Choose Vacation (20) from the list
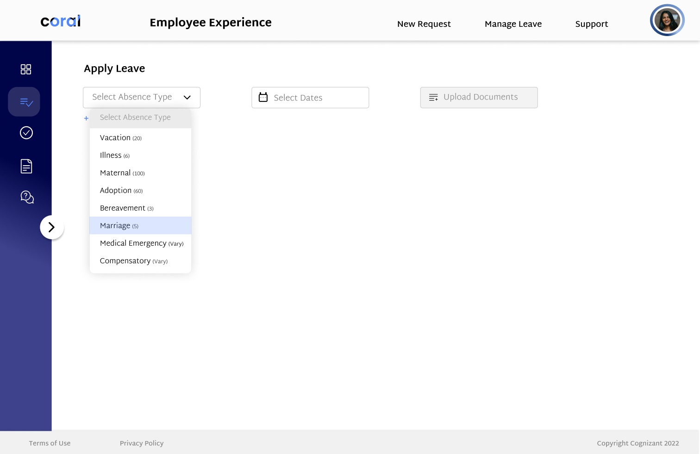Viewport: 700px width, 454px height. coord(140,138)
